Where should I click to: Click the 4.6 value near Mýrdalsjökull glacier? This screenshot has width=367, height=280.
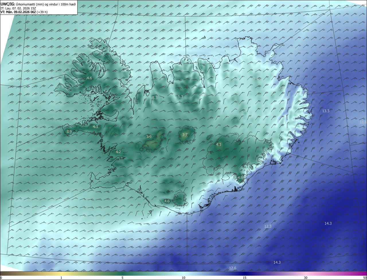point(167,201)
